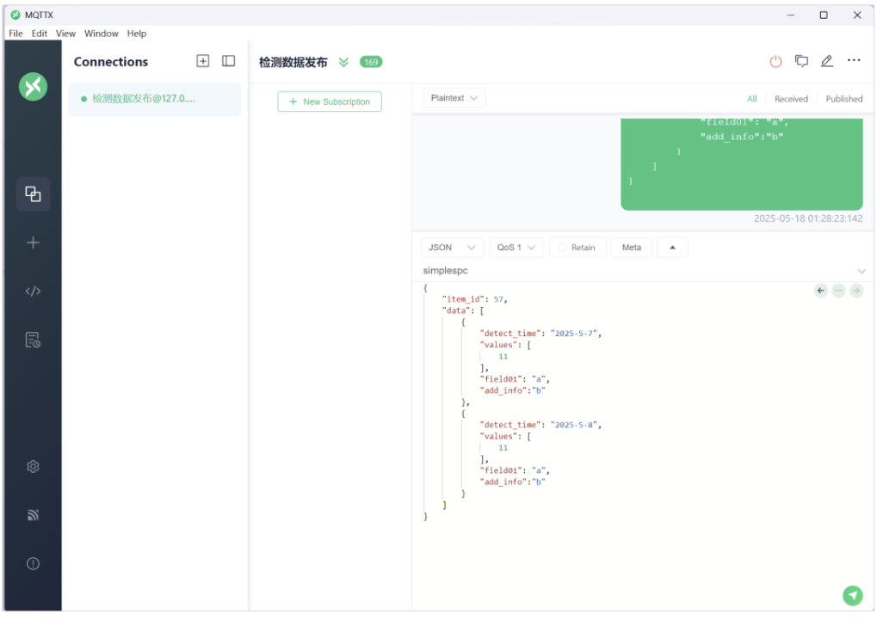Viewport: 883px width, 620px height.
Task: Click the New Subscription button
Action: (330, 101)
